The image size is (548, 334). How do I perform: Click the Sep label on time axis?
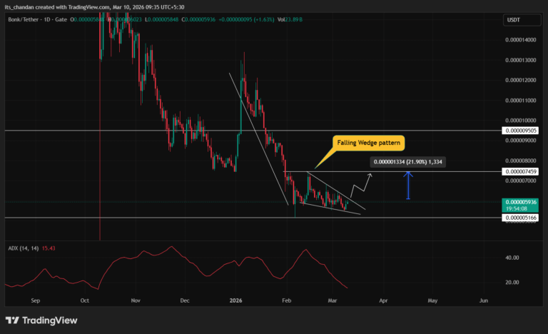[35, 300]
